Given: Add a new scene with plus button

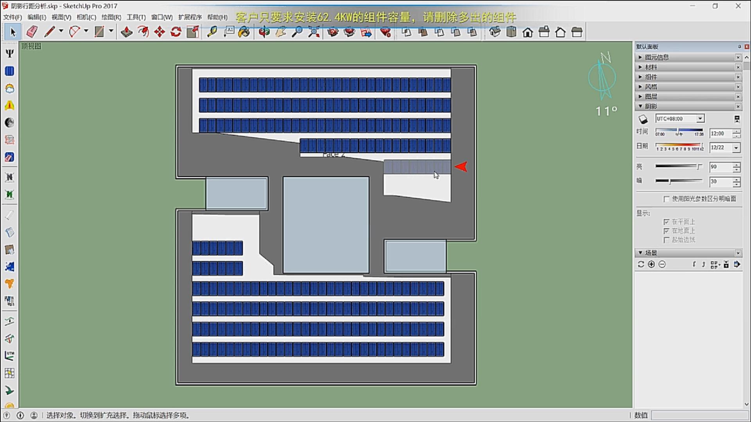Looking at the screenshot, I should (651, 265).
